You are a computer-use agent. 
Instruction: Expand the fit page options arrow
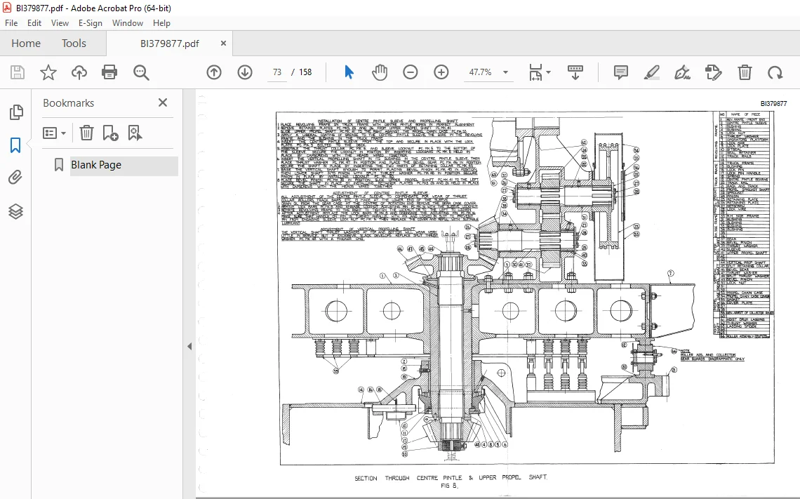tap(549, 72)
